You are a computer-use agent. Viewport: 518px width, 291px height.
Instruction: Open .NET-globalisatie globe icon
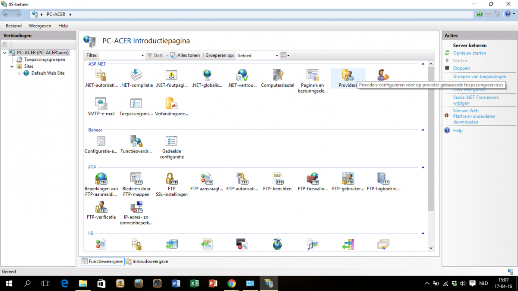coord(207,75)
